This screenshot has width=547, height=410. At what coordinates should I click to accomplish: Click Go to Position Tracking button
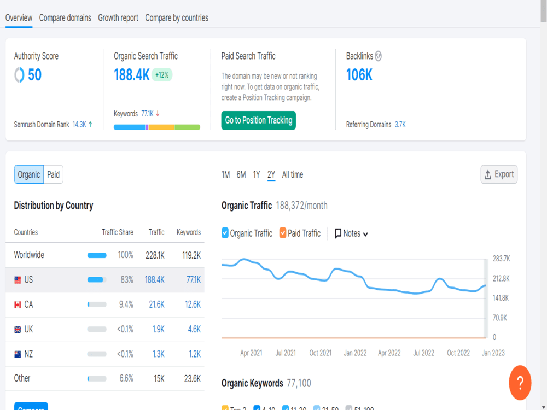pos(259,120)
